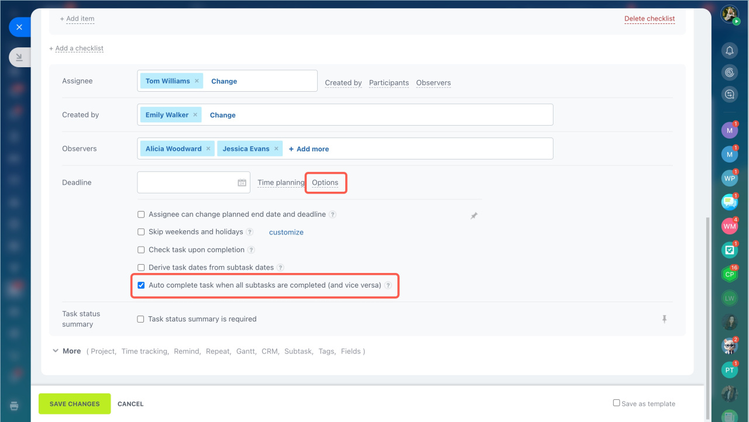Screen dimensions: 749x422
Task: Open Repeat in the More section
Action: [218, 351]
